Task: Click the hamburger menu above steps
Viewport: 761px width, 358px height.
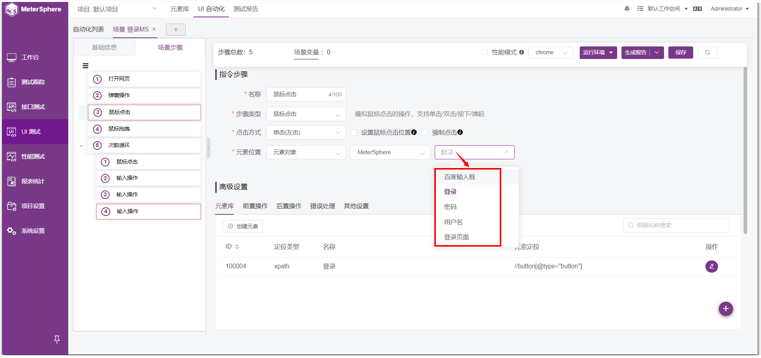Action: pyautogui.click(x=86, y=66)
